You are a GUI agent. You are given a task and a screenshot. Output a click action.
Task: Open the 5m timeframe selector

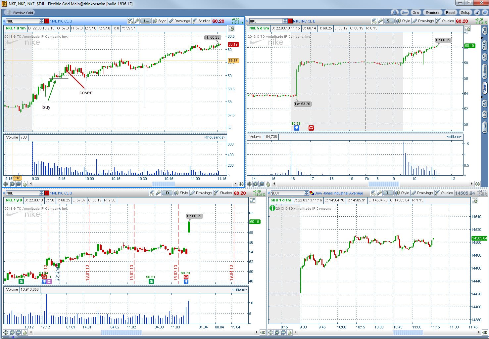[389, 21]
